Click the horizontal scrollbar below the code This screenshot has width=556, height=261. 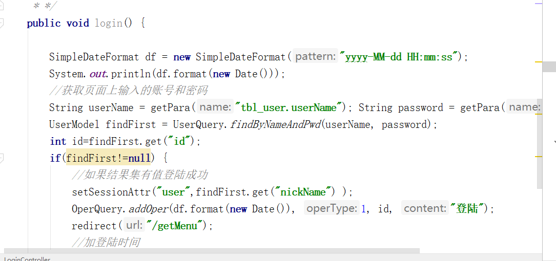(211, 251)
